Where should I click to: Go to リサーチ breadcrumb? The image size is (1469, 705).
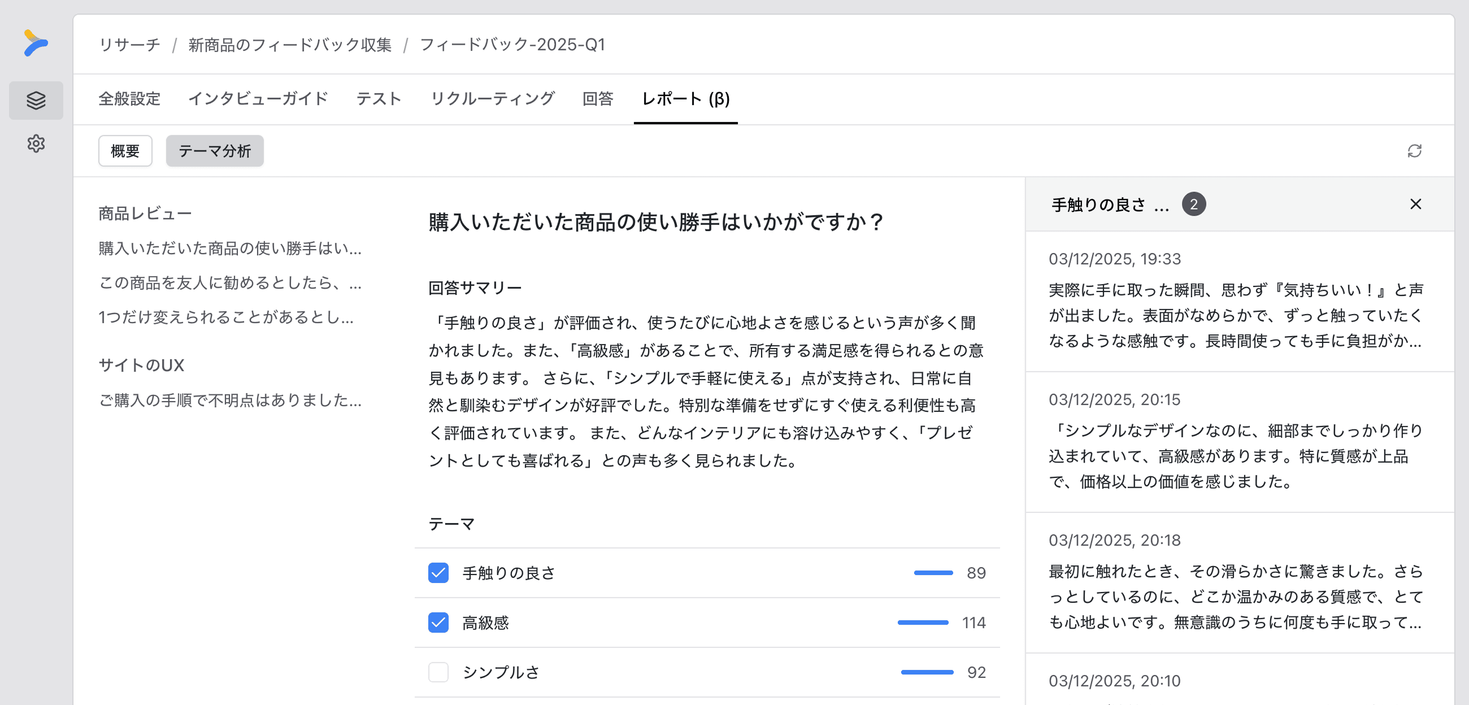click(129, 45)
